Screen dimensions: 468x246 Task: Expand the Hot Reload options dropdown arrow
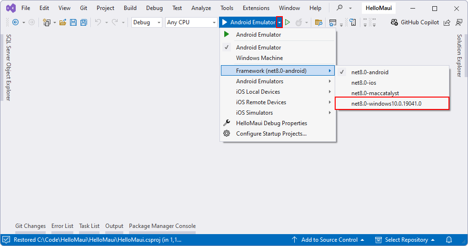(x=307, y=23)
